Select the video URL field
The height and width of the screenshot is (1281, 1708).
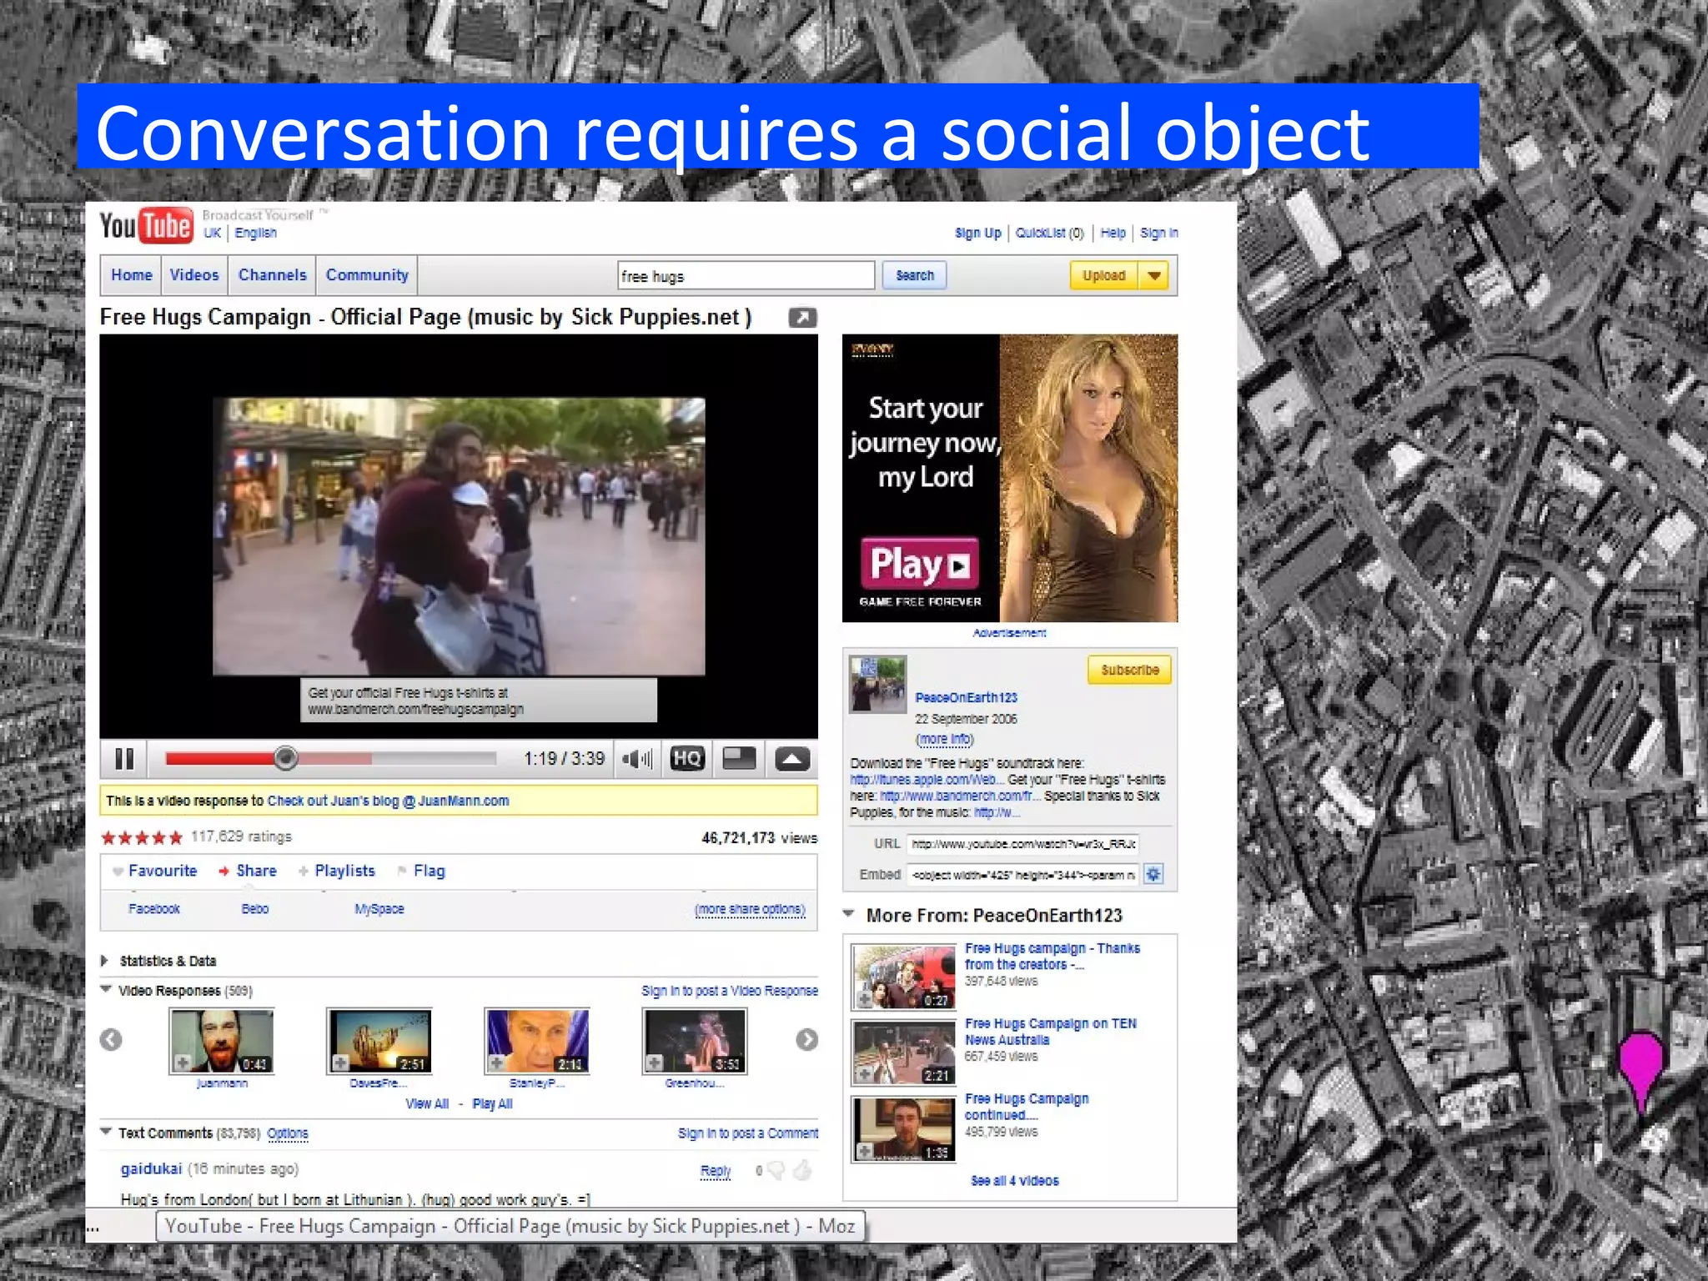tap(1022, 844)
